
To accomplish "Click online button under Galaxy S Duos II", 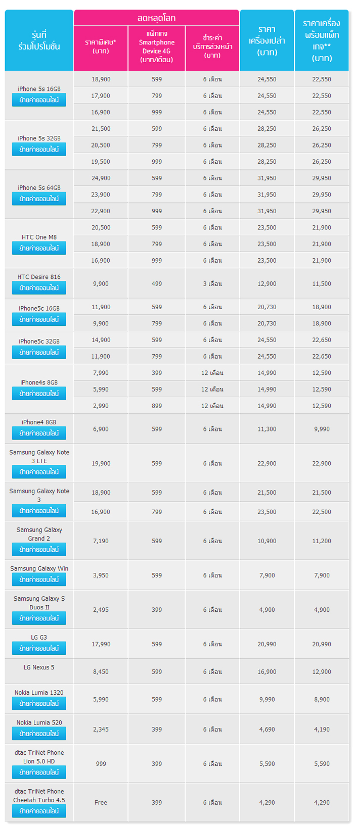I will 39,618.
